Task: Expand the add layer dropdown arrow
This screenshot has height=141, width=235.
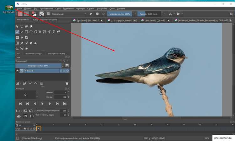Action: [x=20, y=83]
